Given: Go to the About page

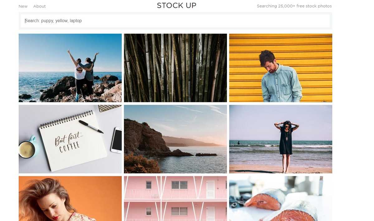Looking at the screenshot, I should pos(40,6).
